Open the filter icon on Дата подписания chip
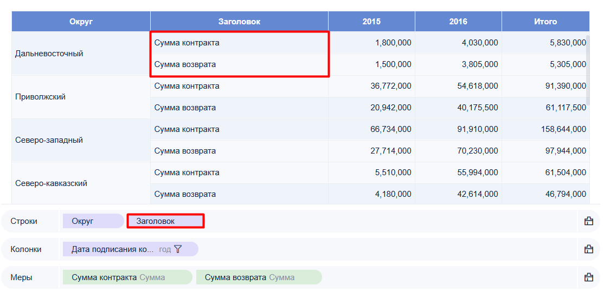 click(x=178, y=249)
